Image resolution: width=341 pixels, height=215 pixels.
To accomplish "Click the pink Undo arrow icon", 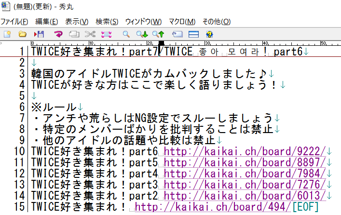I will click(x=58, y=34).
